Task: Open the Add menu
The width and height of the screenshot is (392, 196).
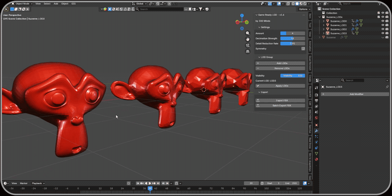Action: tap(56, 4)
